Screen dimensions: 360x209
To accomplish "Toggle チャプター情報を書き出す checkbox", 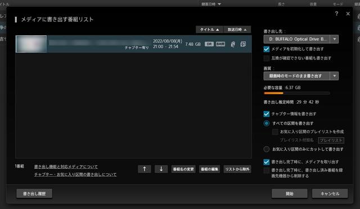I will [266, 114].
